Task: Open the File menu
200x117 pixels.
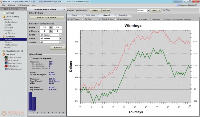Action: click(x=4, y=5)
